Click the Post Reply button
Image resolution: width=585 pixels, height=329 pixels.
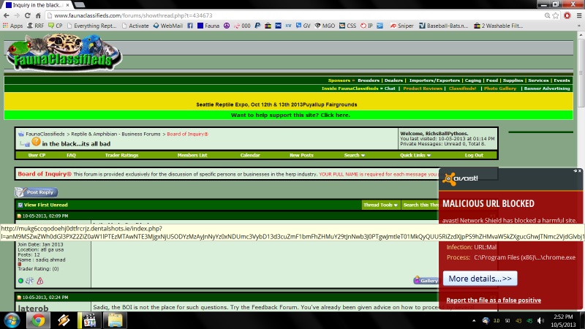pyautogui.click(x=36, y=192)
